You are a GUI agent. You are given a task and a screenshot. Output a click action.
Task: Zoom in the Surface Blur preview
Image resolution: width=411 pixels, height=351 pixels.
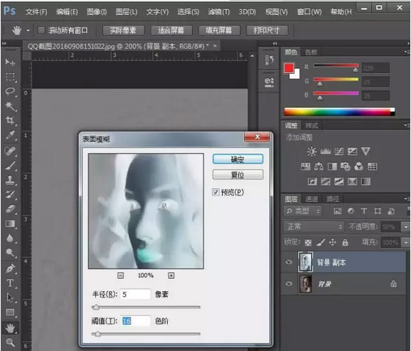tap(171, 275)
